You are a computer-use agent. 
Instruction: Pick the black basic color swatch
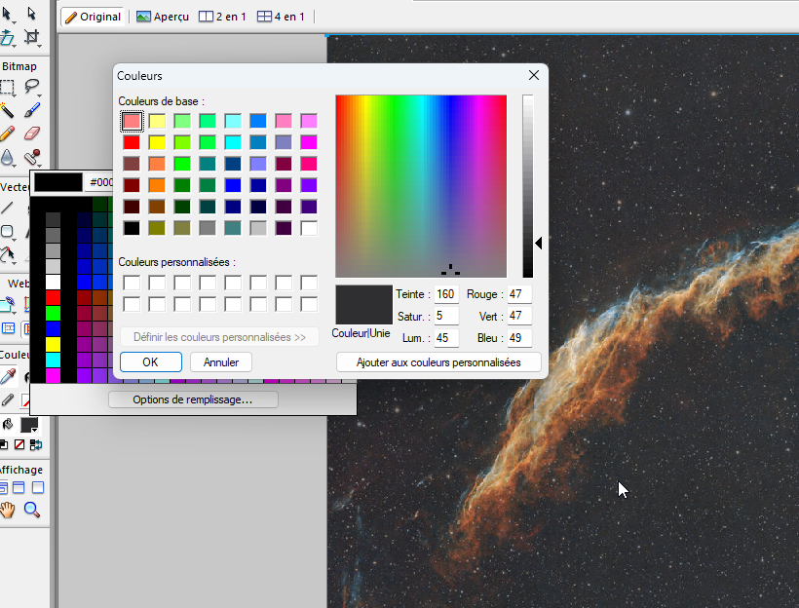tap(132, 228)
